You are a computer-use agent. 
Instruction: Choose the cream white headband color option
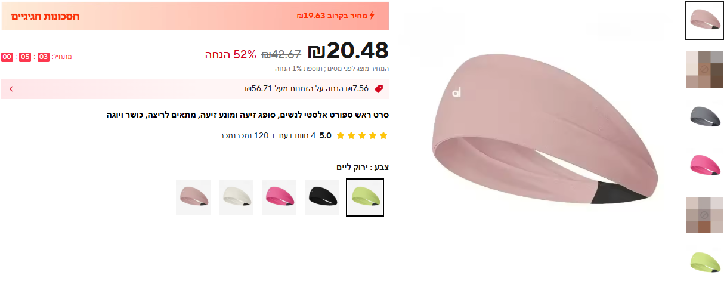(x=236, y=197)
